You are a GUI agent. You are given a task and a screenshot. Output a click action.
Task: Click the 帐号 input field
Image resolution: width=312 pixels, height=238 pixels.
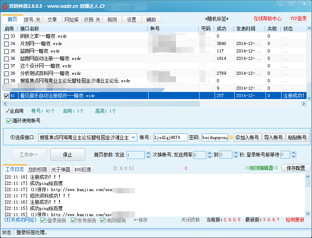[x=169, y=137]
